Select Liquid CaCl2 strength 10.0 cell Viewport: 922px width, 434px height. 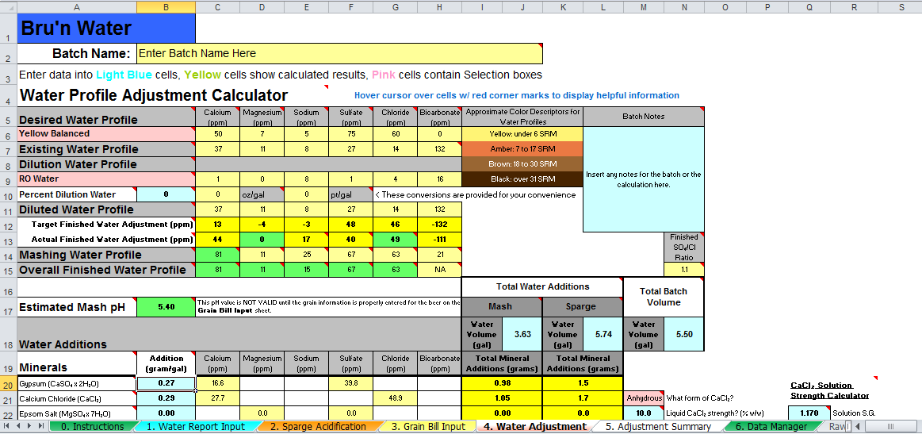[x=643, y=413]
